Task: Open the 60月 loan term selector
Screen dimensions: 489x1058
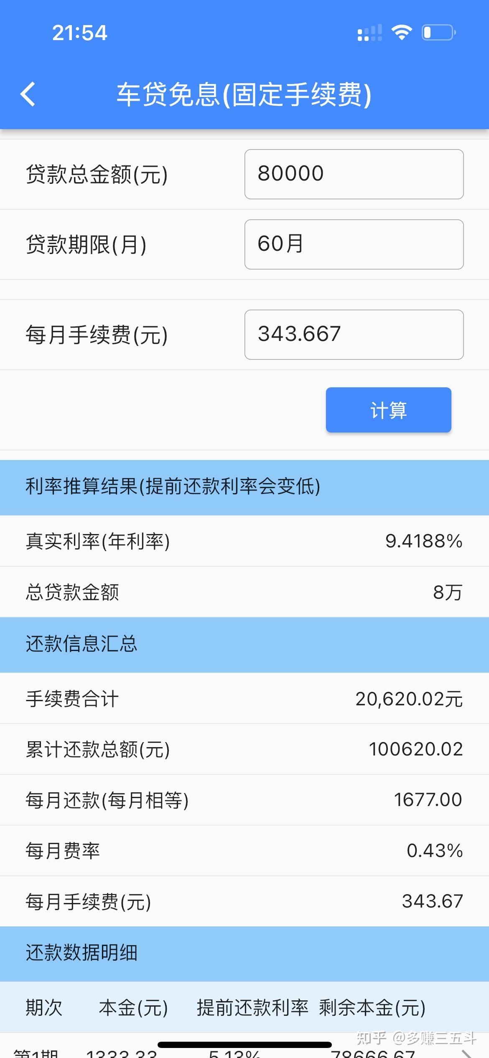Action: coord(354,244)
